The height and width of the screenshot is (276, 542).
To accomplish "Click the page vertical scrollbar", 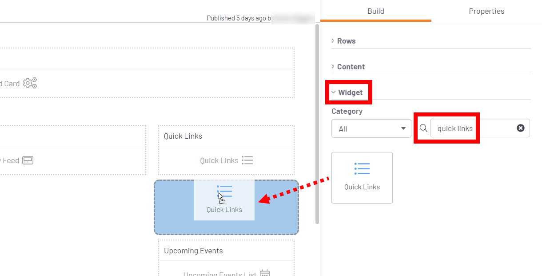I will [x=317, y=124].
